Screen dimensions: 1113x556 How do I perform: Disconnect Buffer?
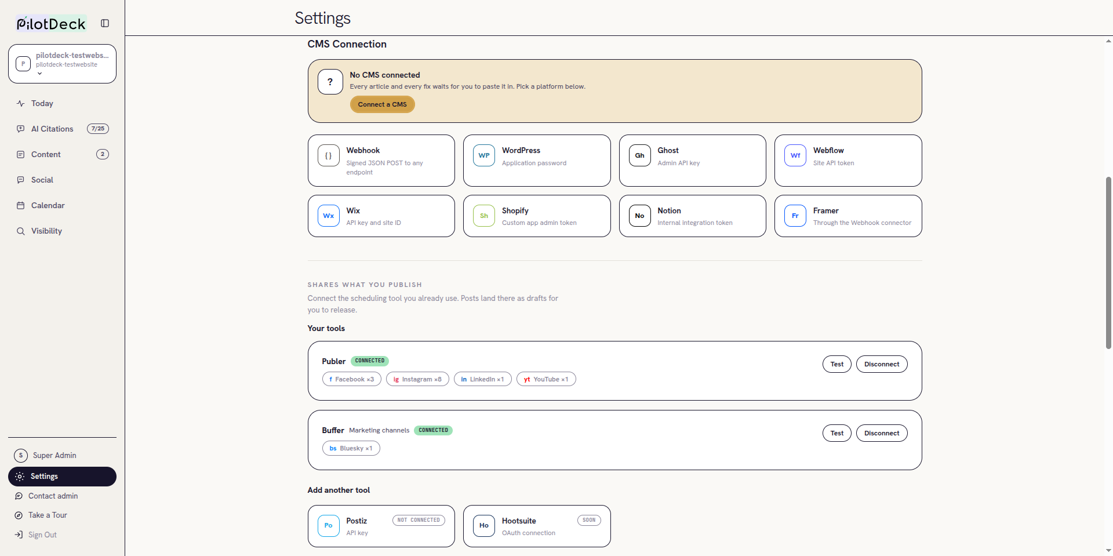[x=882, y=433]
